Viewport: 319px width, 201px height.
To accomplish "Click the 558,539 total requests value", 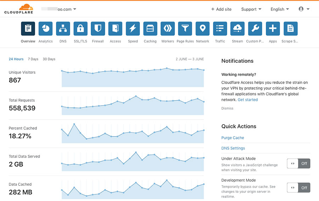I will click(x=22, y=108).
